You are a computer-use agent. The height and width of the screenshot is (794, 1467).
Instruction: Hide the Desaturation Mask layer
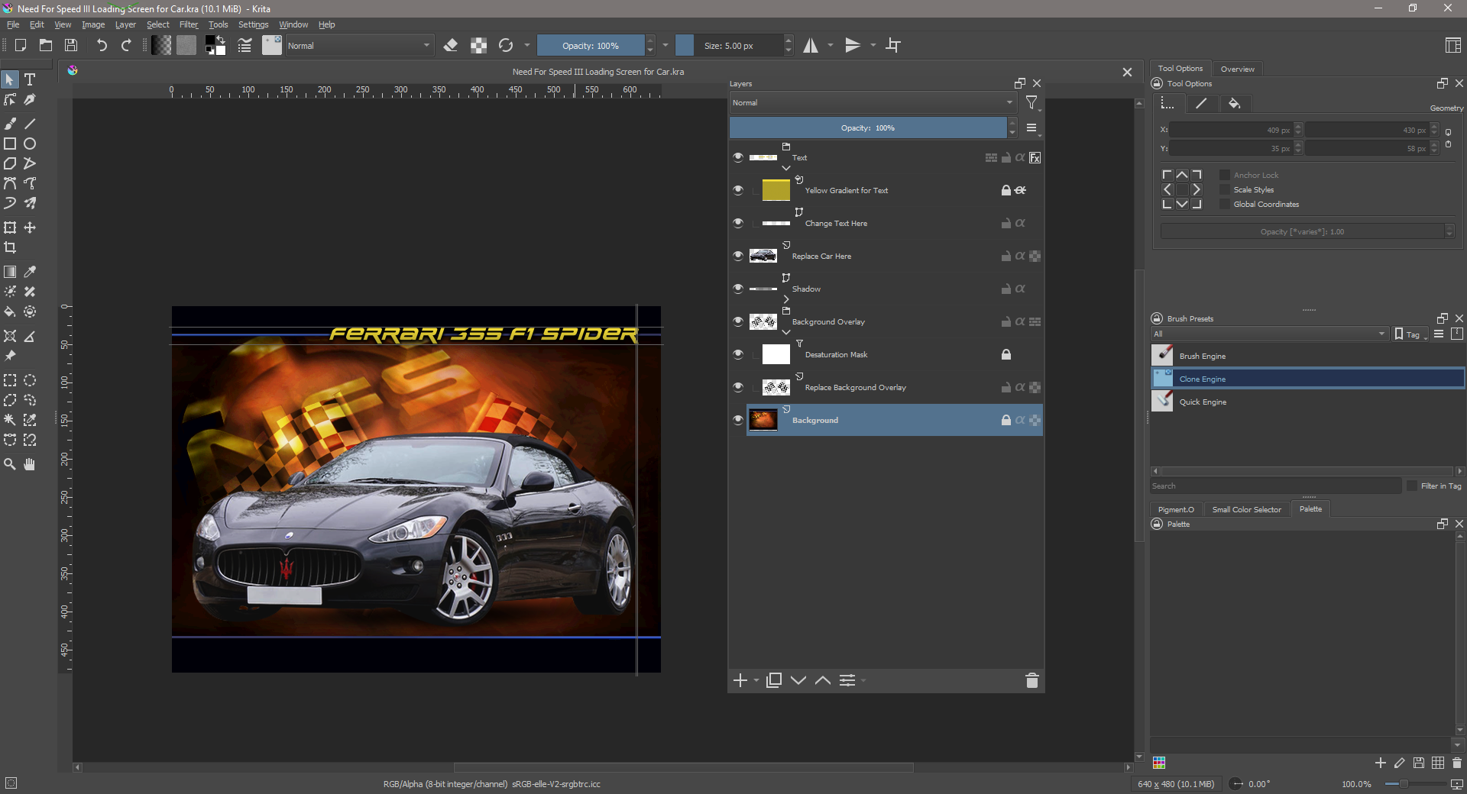click(738, 354)
